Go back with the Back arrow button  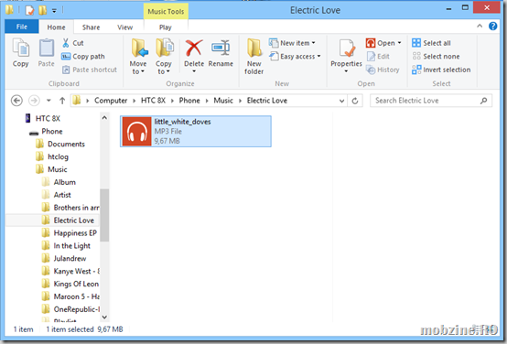(16, 101)
